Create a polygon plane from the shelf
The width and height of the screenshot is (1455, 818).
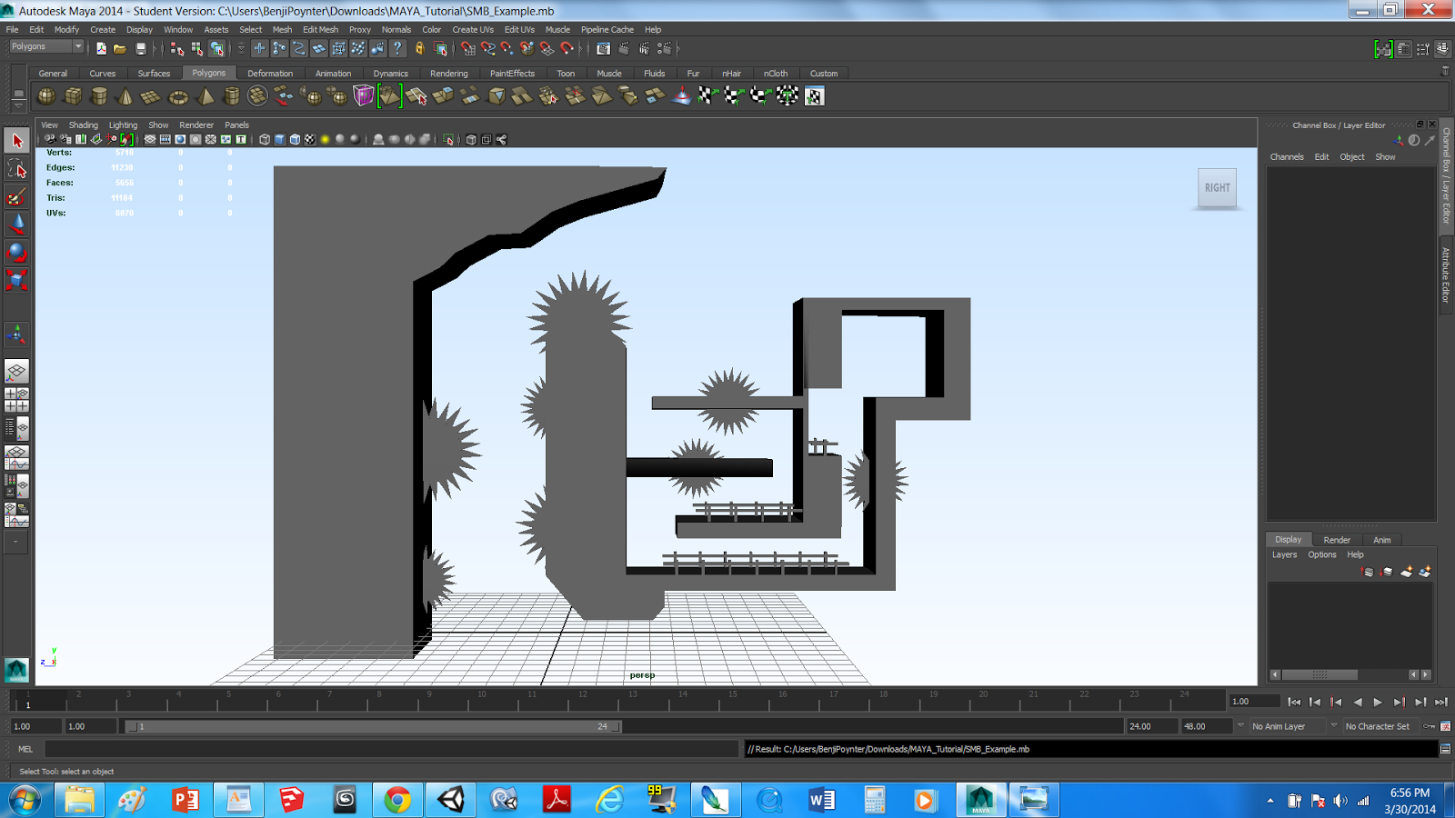tap(152, 95)
